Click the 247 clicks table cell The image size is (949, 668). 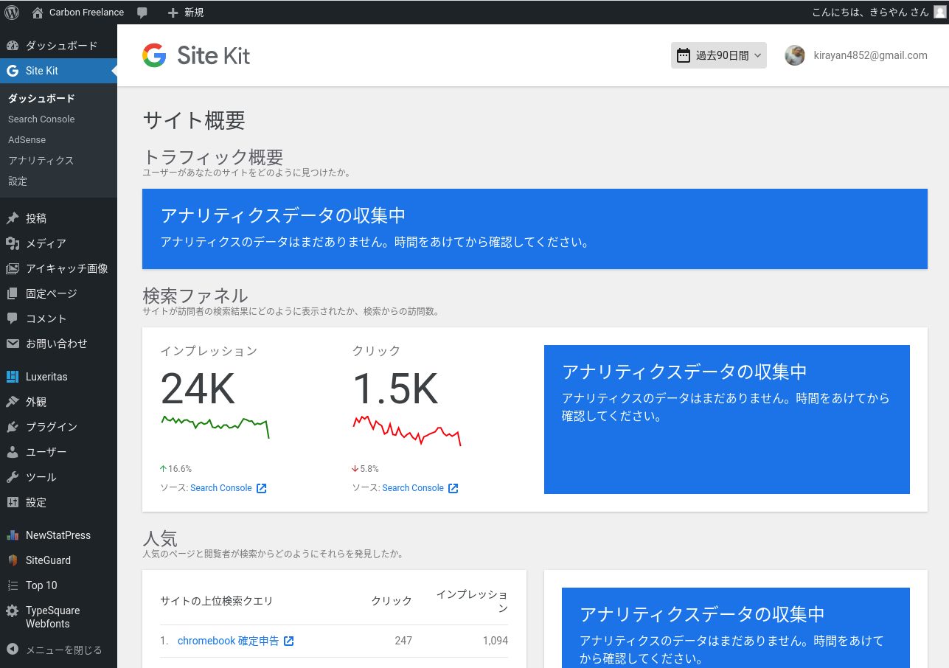click(x=403, y=641)
